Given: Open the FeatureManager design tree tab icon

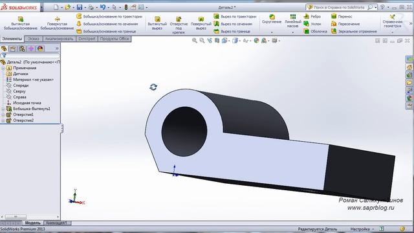Looking at the screenshot, I should coord(4,49).
